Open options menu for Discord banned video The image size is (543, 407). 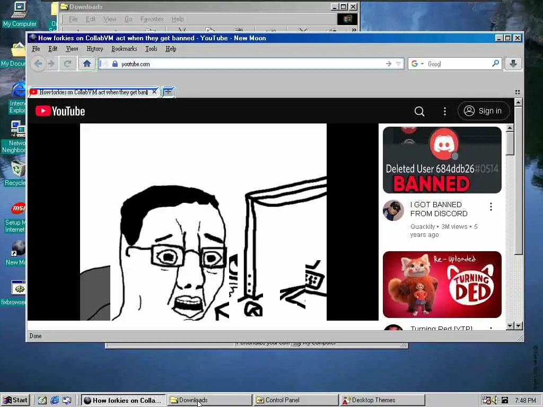point(491,207)
